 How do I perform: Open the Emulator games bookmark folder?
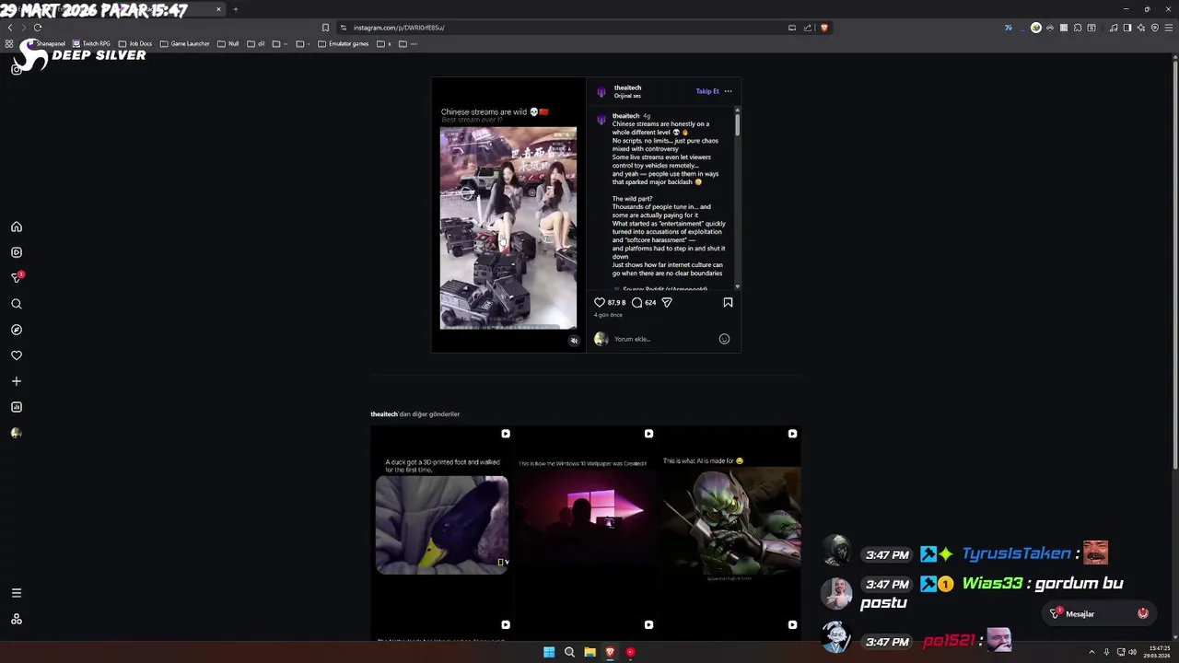click(x=343, y=43)
